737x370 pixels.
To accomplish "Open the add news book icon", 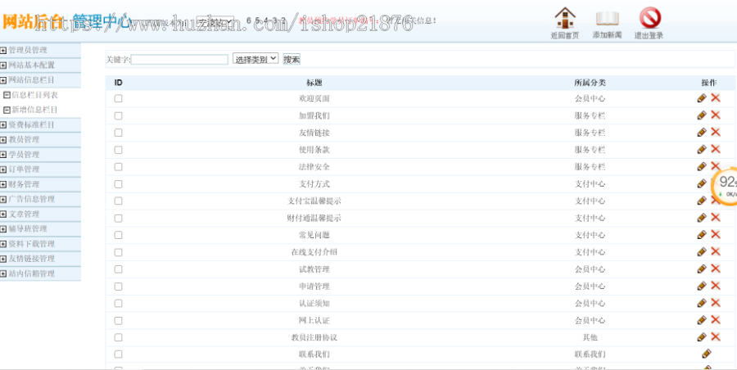I will (x=608, y=19).
